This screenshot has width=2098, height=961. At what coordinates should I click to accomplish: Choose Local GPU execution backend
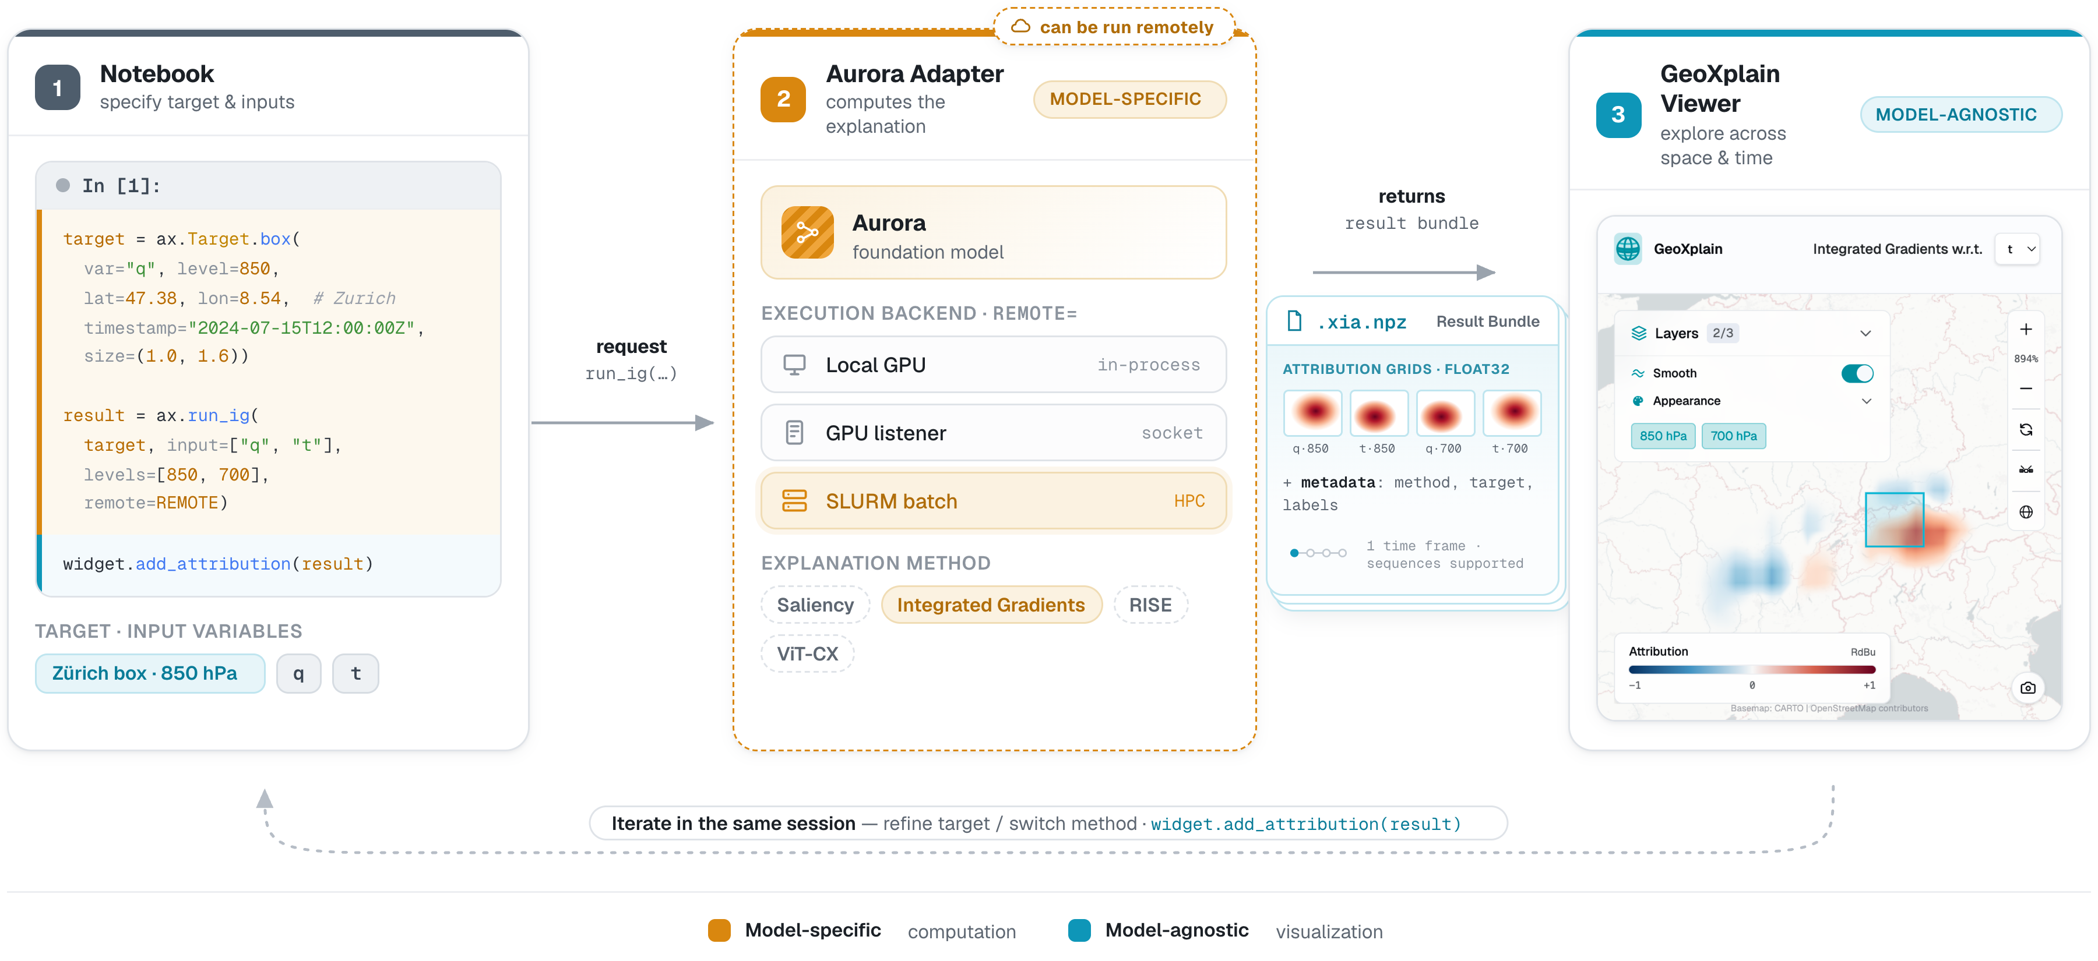point(993,365)
